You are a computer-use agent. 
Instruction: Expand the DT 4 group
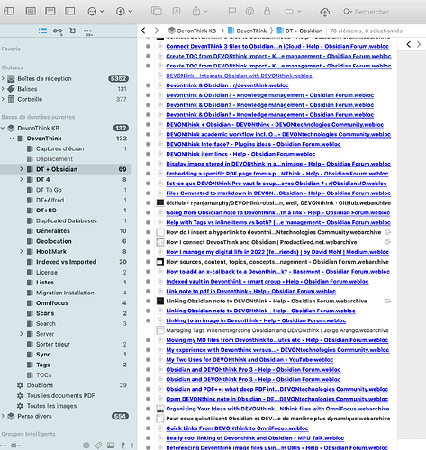[x=22, y=179]
